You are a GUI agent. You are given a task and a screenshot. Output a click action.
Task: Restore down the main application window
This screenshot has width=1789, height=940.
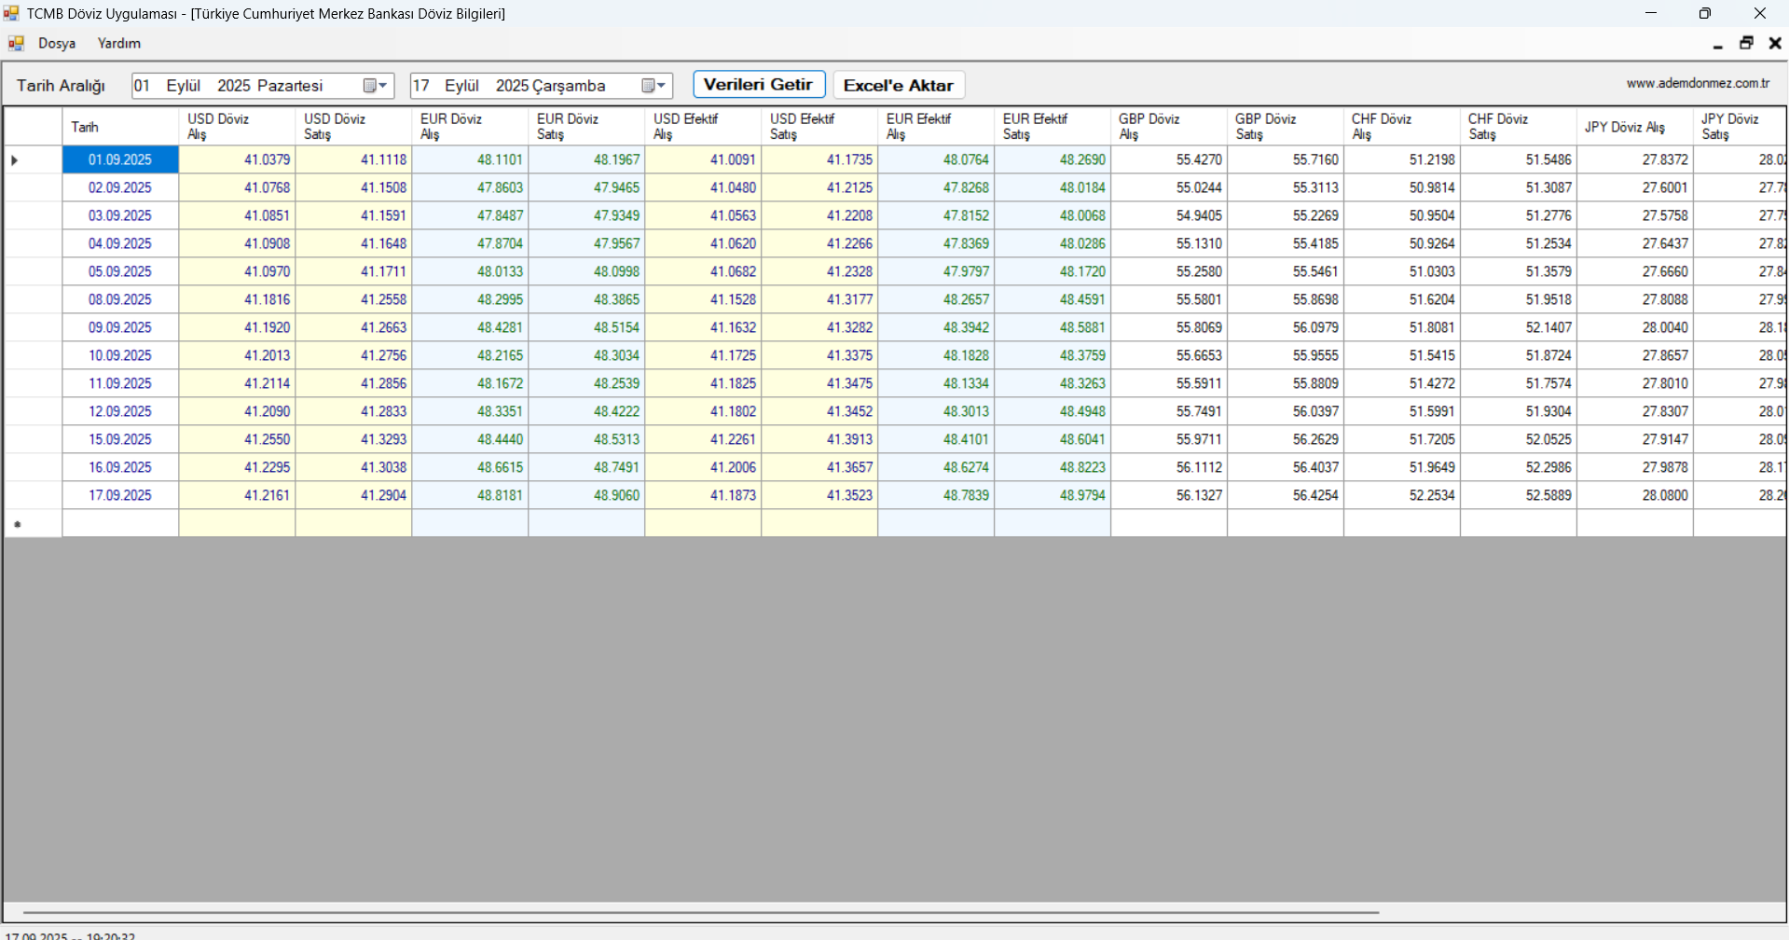pyautogui.click(x=1705, y=13)
